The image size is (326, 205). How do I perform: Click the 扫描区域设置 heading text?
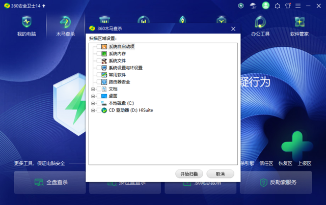[103, 39]
